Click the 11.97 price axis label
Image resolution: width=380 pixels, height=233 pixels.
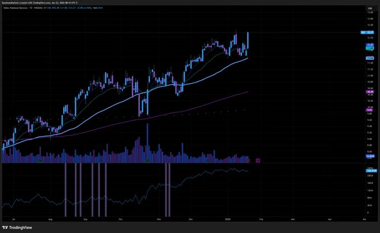(x=370, y=45)
